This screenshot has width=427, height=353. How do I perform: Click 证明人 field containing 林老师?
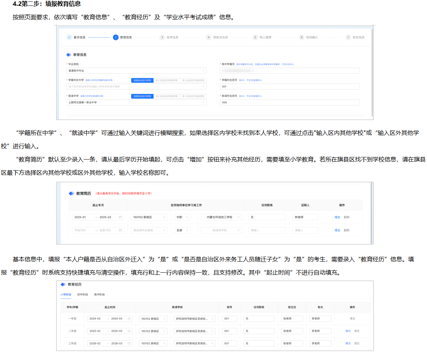click(305, 217)
